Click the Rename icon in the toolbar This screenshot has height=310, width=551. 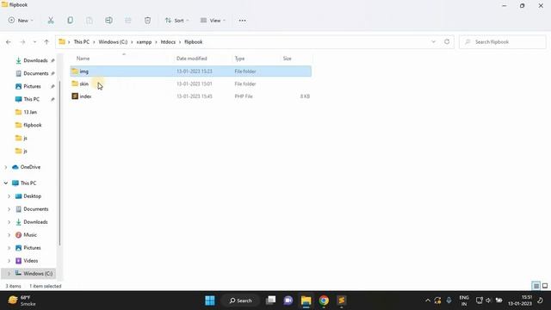pos(109,21)
